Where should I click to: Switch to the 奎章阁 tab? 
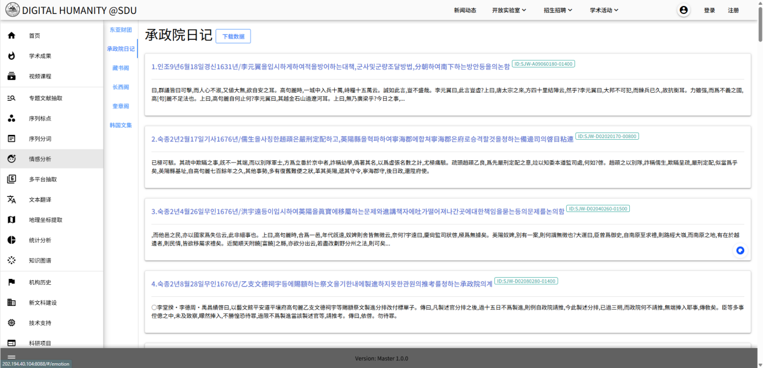click(120, 107)
